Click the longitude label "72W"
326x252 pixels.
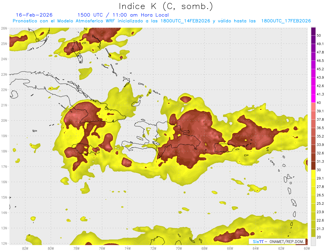(153, 248)
